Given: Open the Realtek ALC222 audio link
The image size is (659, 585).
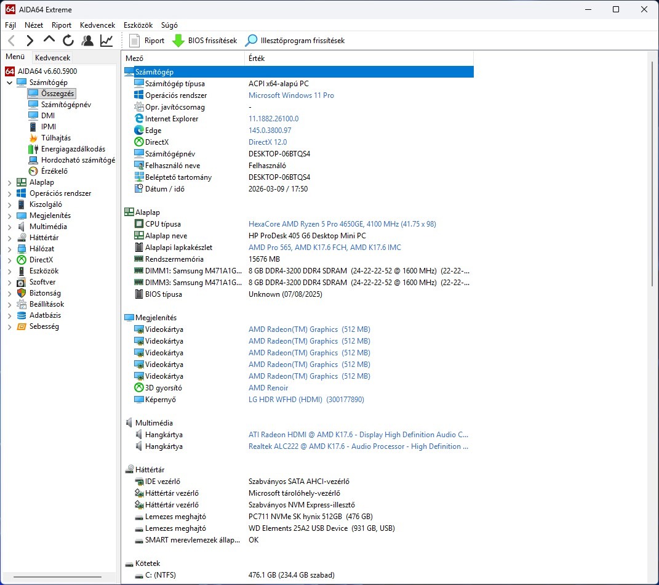Looking at the screenshot, I should pyautogui.click(x=358, y=446).
